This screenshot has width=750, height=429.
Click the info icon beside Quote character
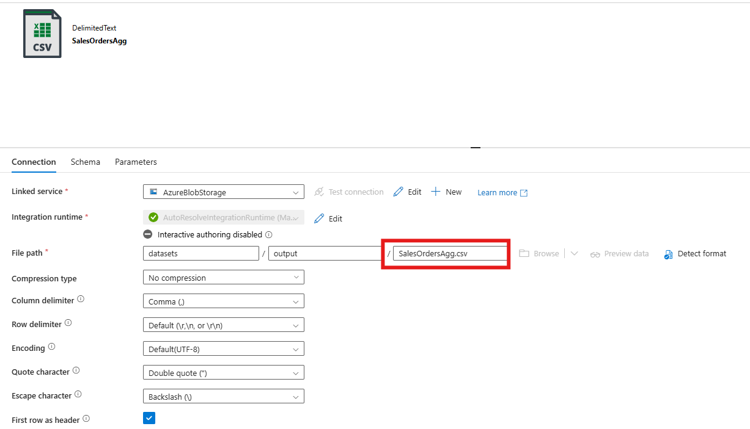pos(76,370)
